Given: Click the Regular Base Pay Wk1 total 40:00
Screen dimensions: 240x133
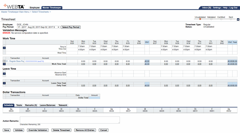Looking at the screenshot, I should click(147, 61).
